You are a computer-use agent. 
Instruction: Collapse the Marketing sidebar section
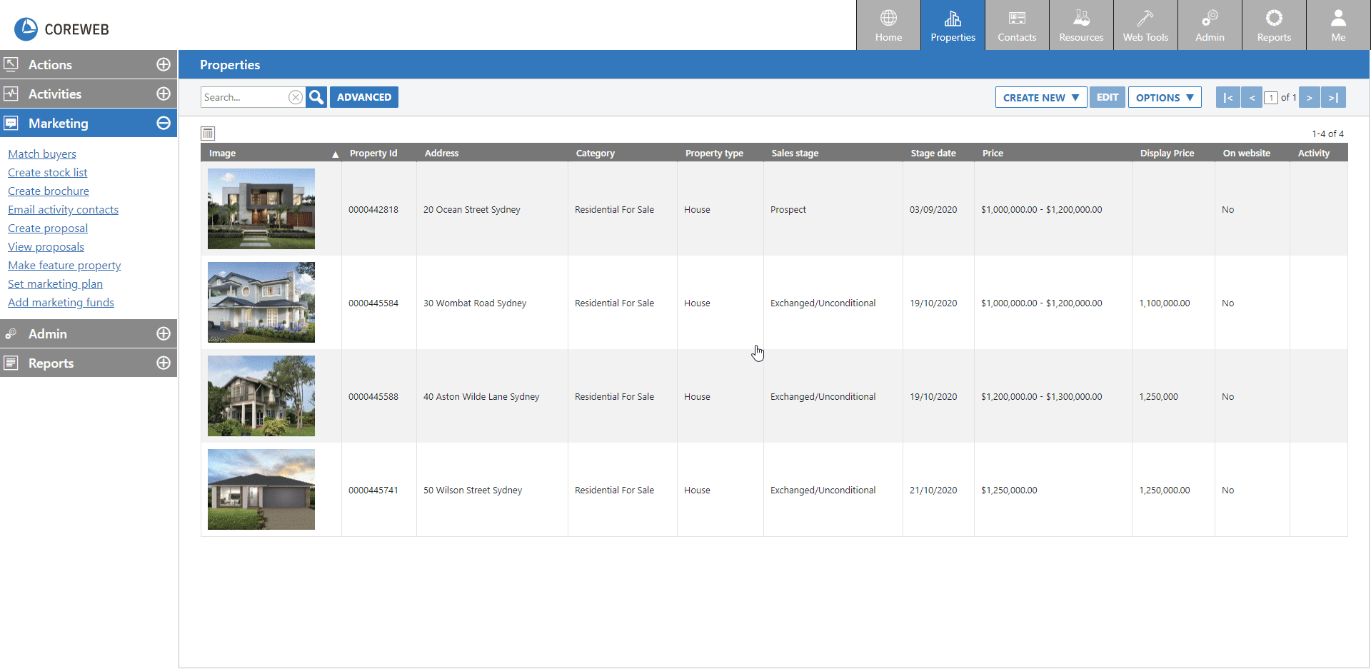click(x=164, y=123)
